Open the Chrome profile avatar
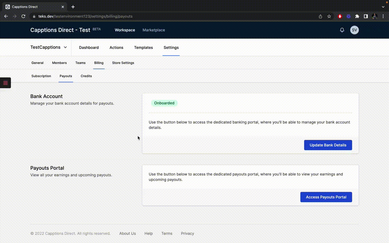Screen dimensions: 389x243 coord(374,16)
